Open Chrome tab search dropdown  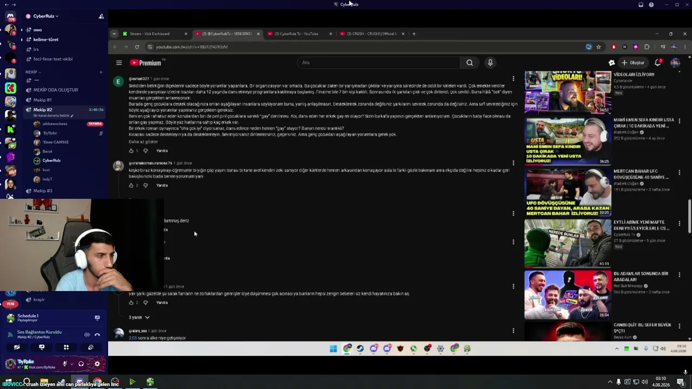click(114, 33)
